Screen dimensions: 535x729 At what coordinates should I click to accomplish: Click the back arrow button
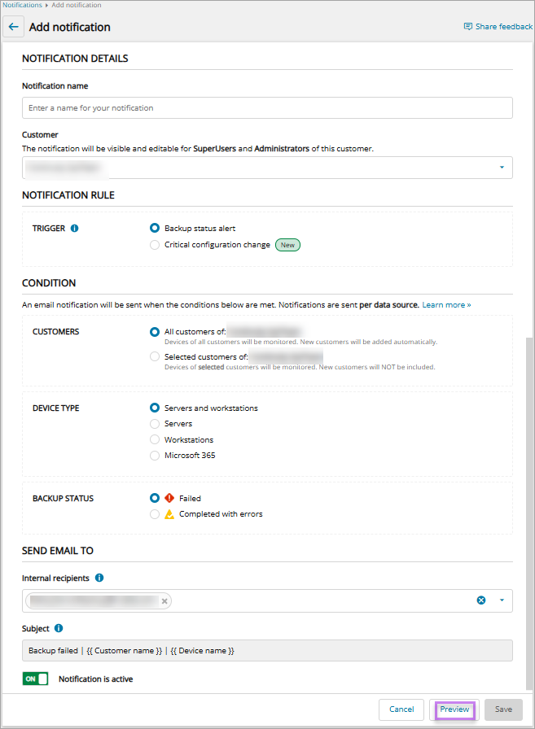pyautogui.click(x=13, y=27)
